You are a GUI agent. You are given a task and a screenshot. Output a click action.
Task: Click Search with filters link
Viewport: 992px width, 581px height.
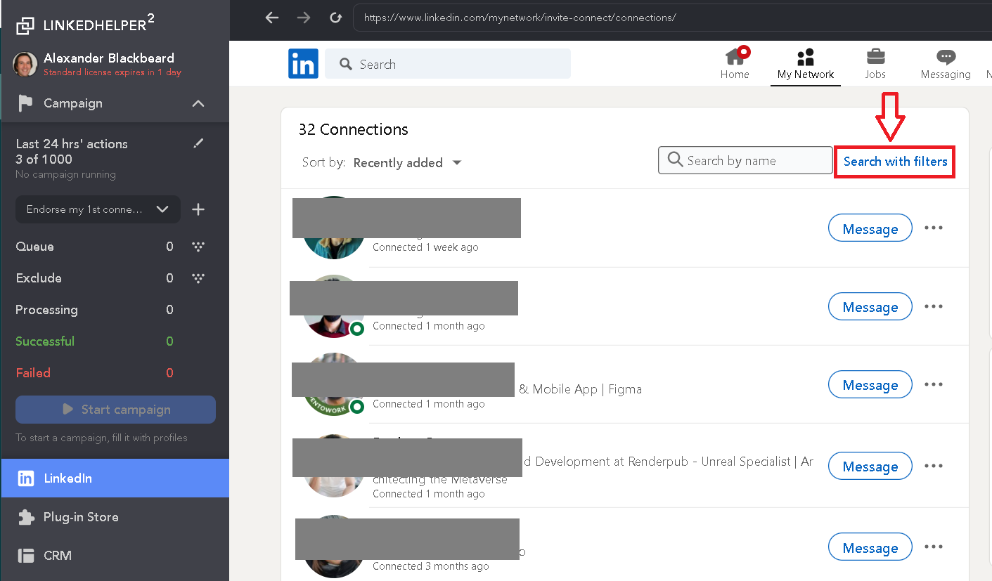point(895,162)
